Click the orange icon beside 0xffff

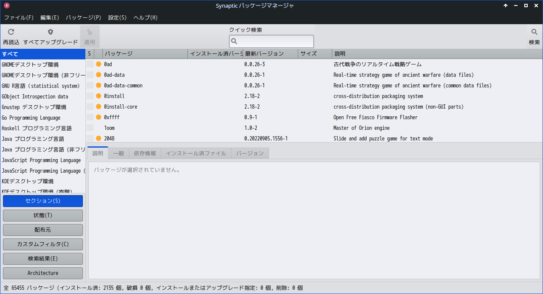[99, 117]
